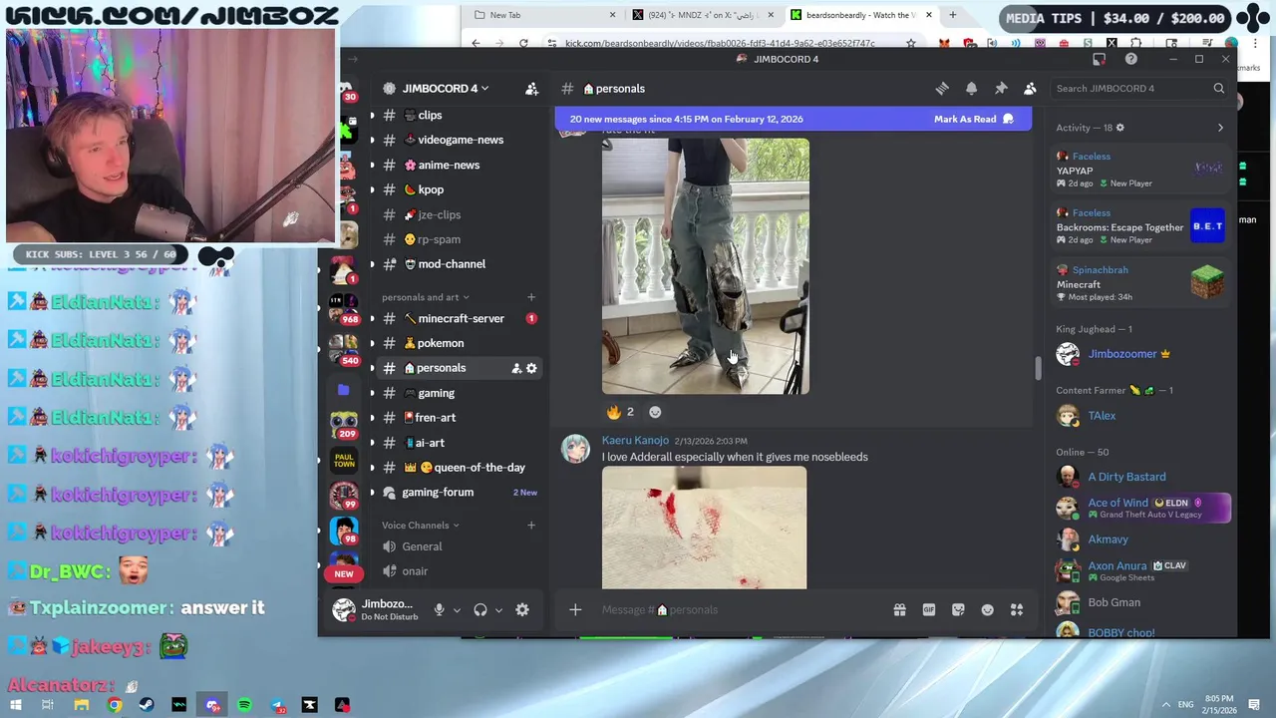Viewport: 1276px width, 718px height.
Task: Open Spotify from the taskbar
Action: tap(244, 705)
